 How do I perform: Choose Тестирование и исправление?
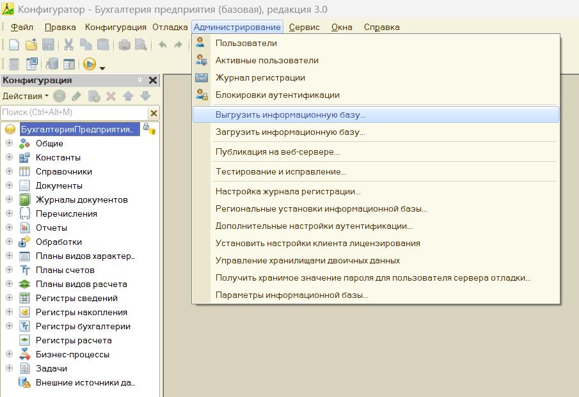pyautogui.click(x=376, y=172)
